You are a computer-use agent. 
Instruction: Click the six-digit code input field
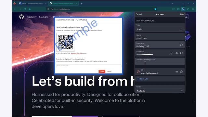point(89,66)
